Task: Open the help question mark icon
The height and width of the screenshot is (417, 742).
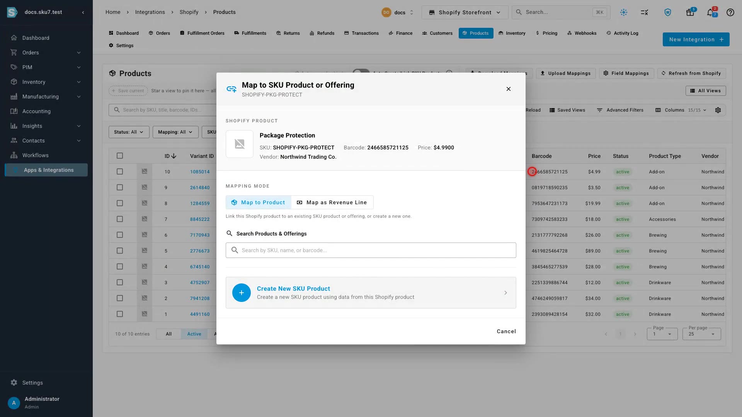Action: click(730, 12)
